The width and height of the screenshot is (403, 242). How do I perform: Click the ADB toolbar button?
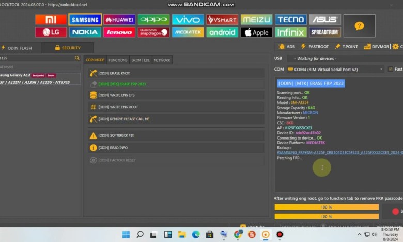(x=287, y=47)
